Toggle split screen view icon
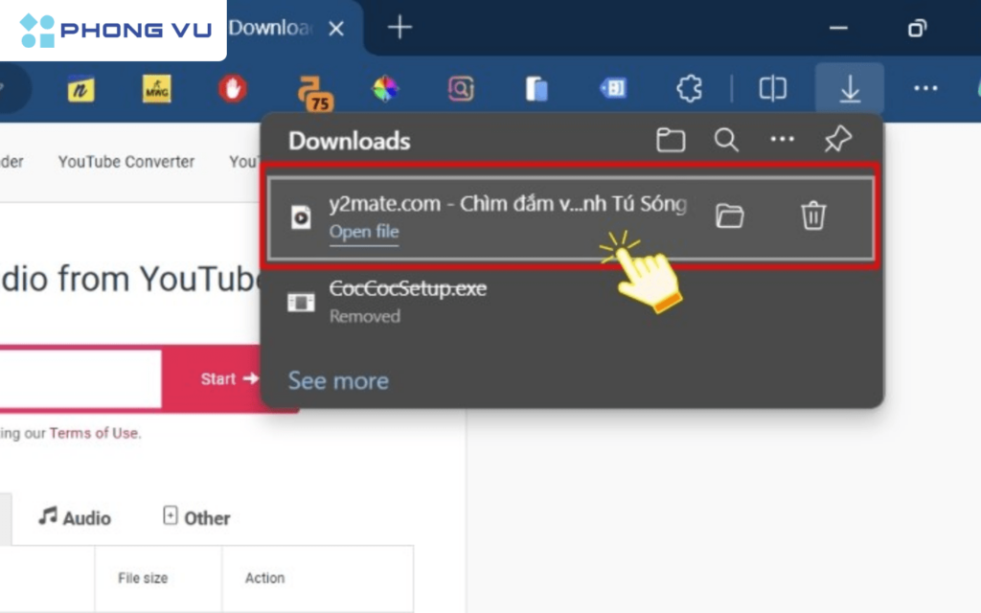981x613 pixels. [772, 89]
